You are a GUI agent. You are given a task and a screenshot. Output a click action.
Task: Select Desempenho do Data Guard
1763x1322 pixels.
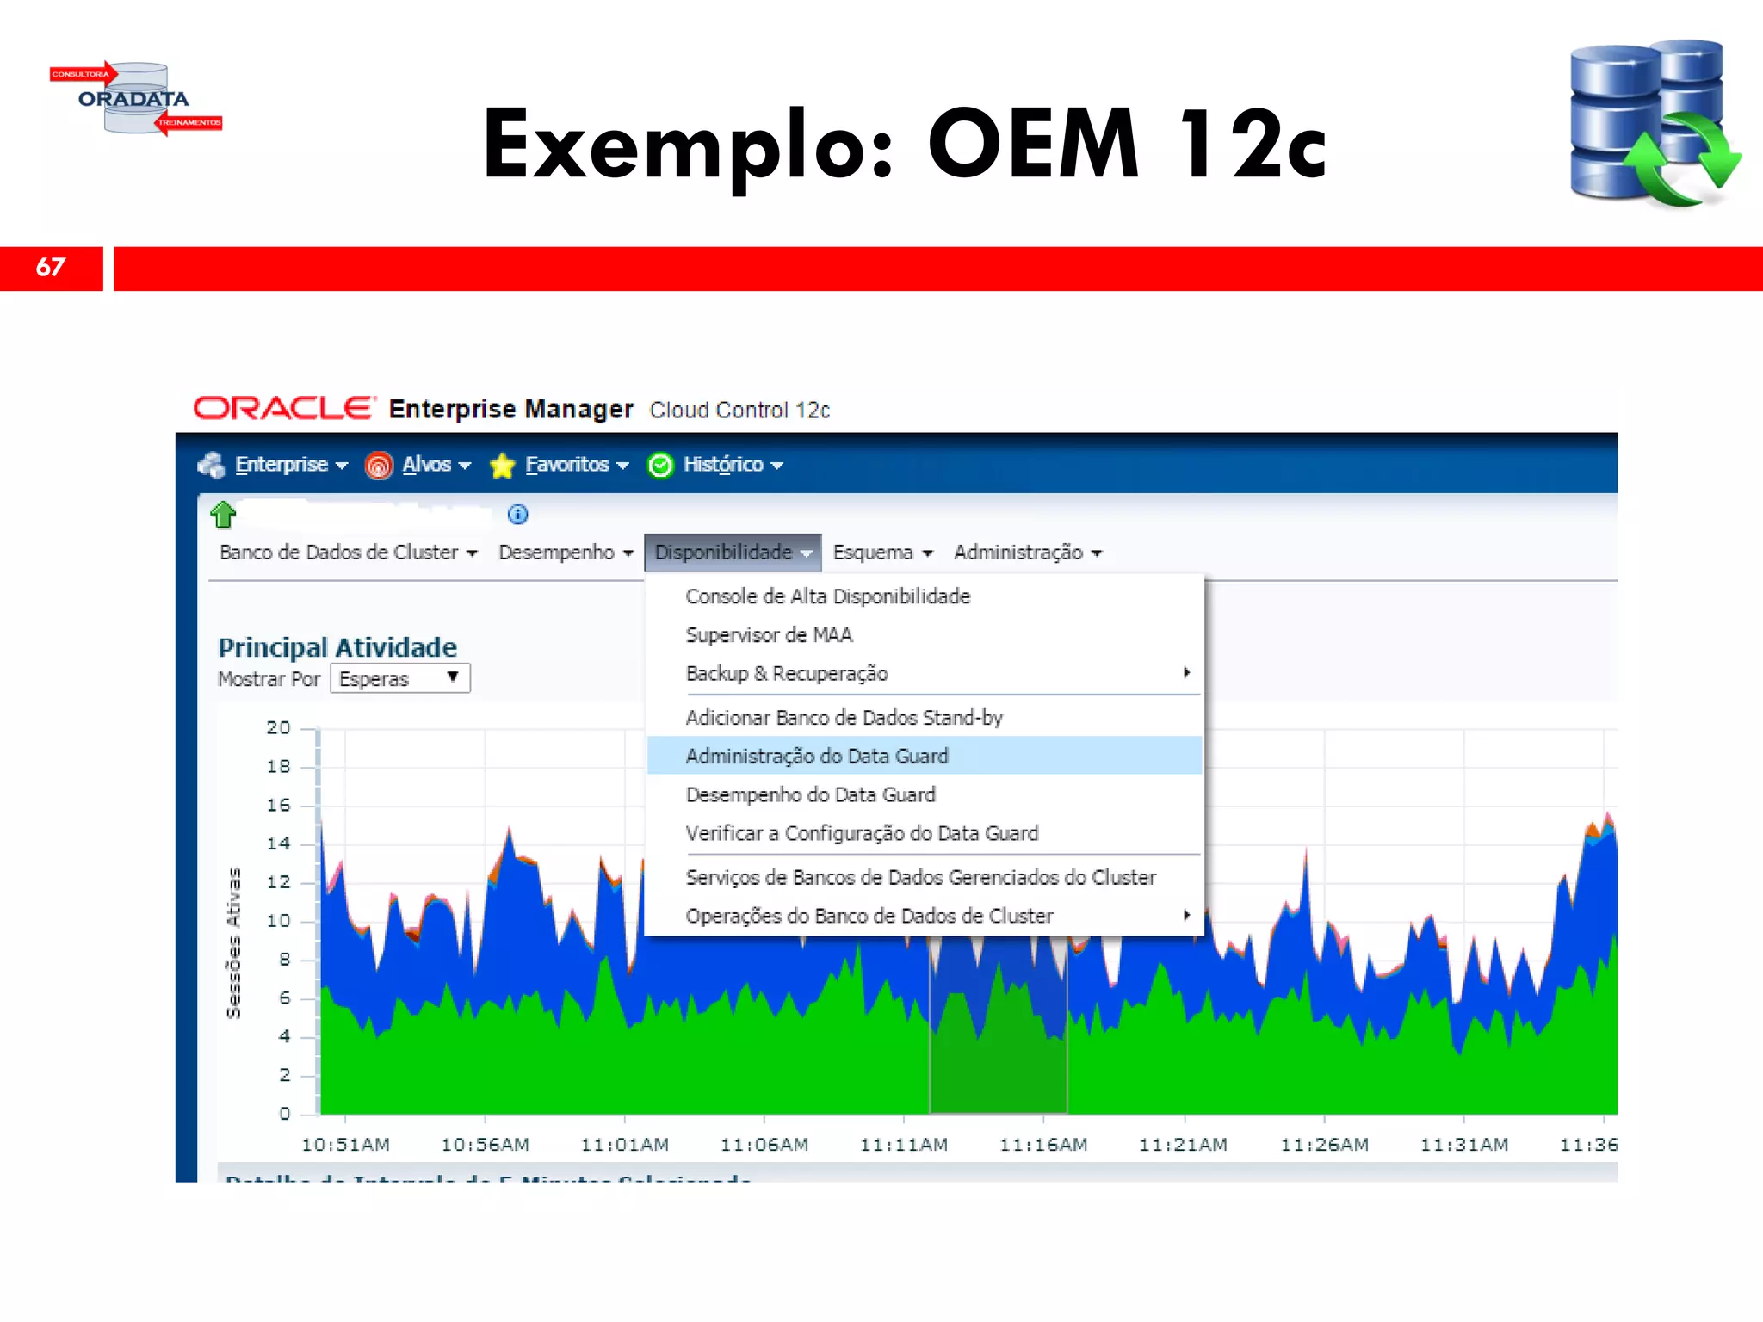[924, 794]
